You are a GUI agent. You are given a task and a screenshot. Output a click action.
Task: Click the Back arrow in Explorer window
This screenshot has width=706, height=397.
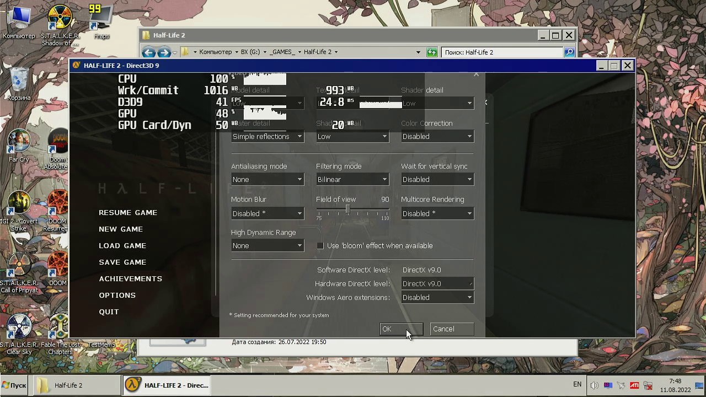148,52
